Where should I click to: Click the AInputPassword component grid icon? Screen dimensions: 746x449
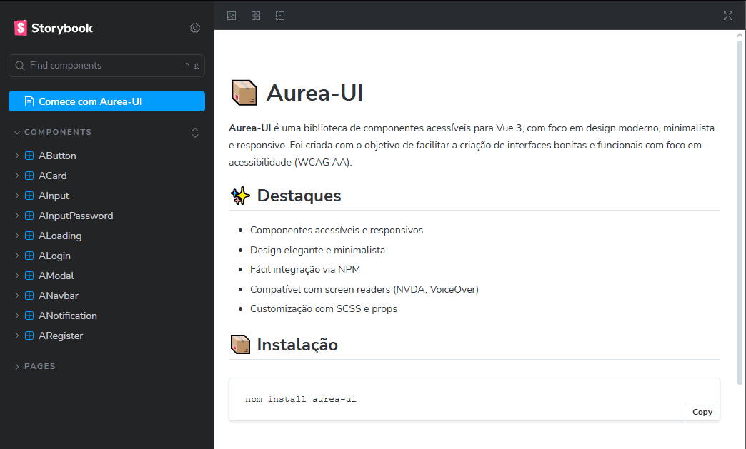[29, 216]
